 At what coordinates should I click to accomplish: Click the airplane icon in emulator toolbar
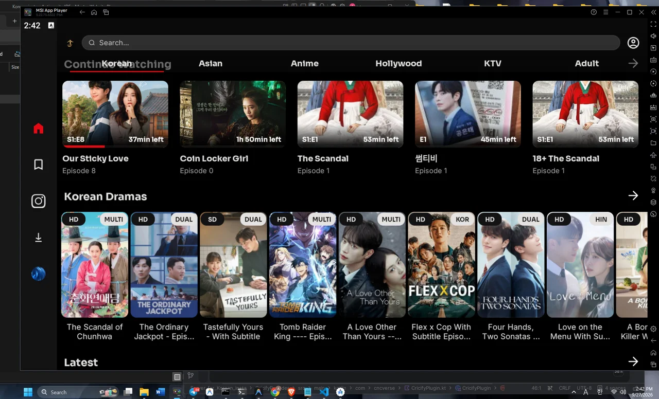[653, 155]
